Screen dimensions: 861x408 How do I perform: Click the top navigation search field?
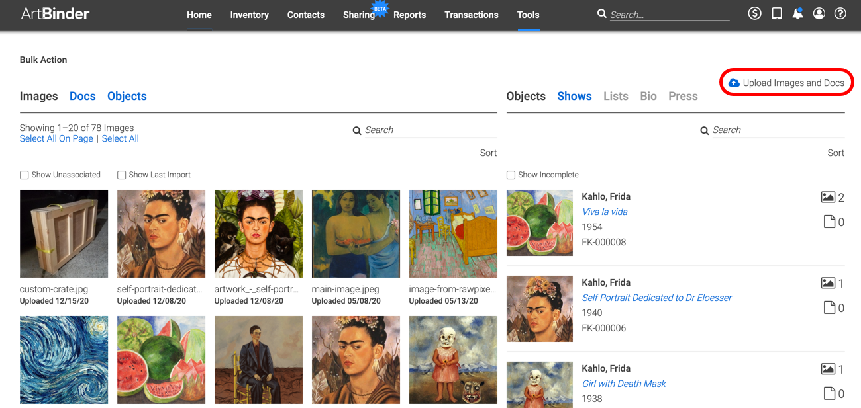click(669, 15)
